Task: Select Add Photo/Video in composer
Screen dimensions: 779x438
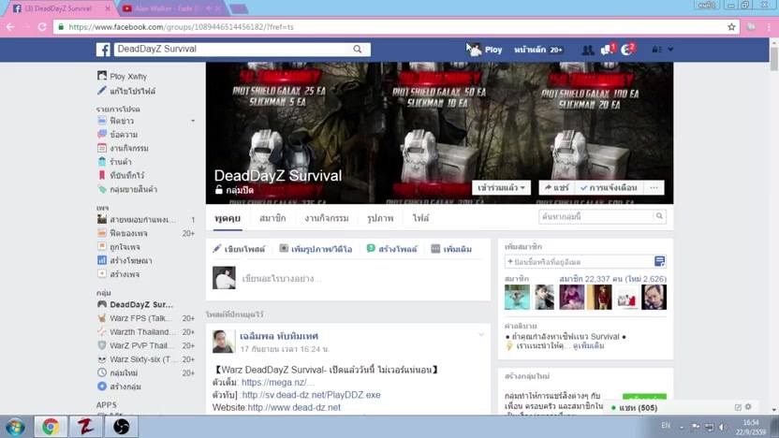Action: pyautogui.click(x=316, y=249)
